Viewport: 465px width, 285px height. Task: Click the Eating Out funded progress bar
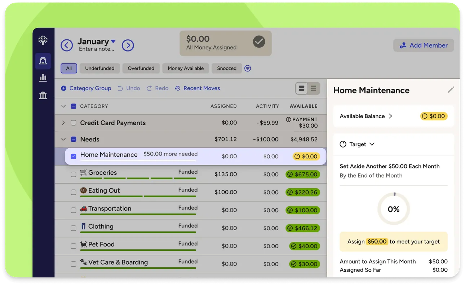pyautogui.click(x=138, y=196)
